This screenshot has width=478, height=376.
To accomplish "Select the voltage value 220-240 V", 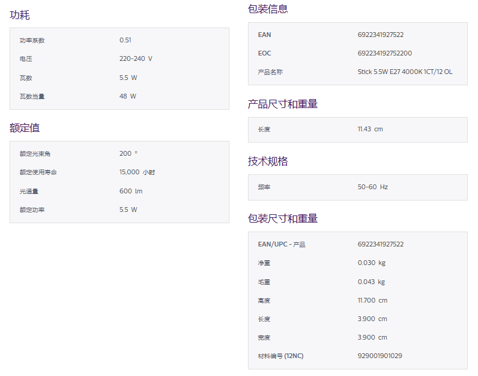I will (136, 58).
